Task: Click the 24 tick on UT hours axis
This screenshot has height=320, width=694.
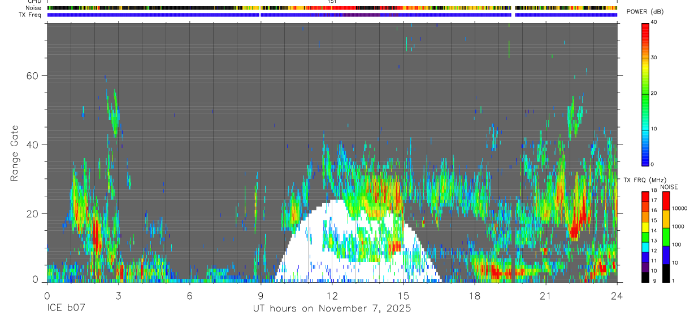Action: 617,296
